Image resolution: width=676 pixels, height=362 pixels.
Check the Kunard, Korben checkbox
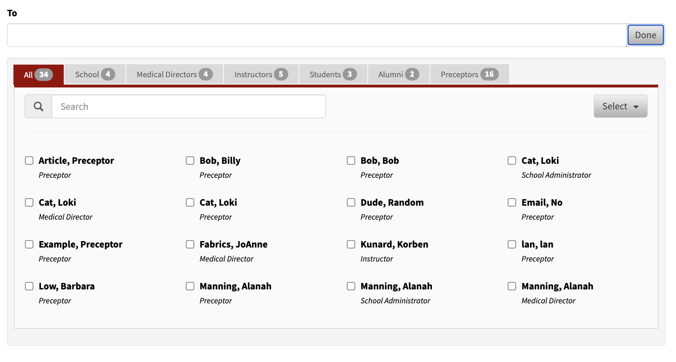coord(351,244)
